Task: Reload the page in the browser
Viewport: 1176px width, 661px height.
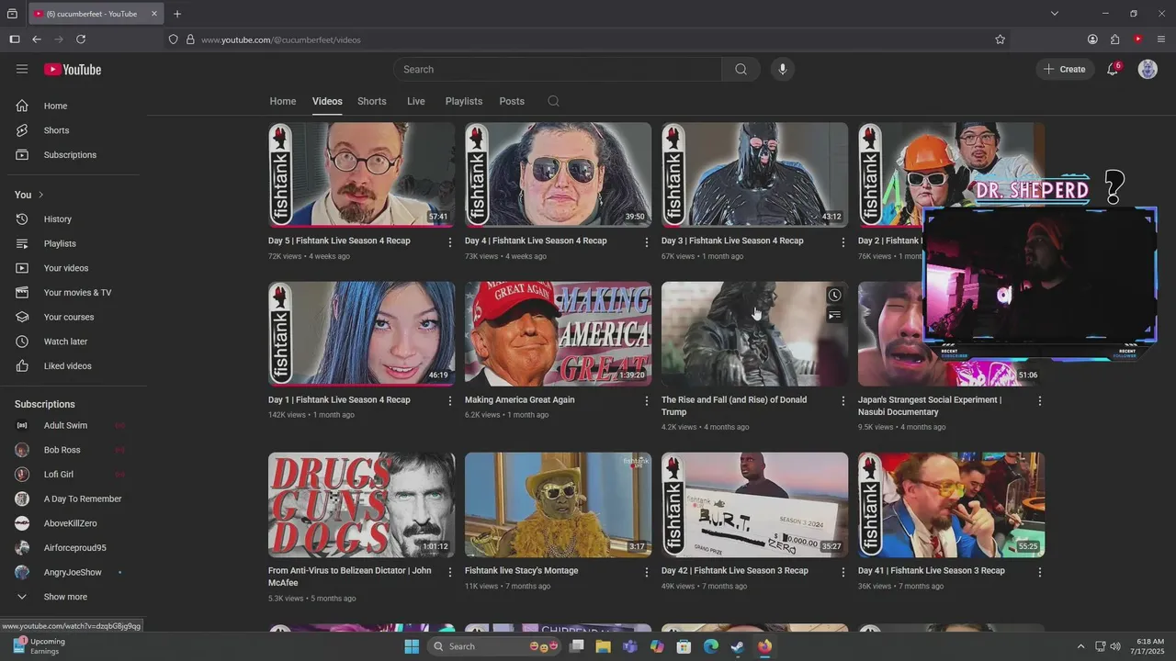Action: point(81,39)
